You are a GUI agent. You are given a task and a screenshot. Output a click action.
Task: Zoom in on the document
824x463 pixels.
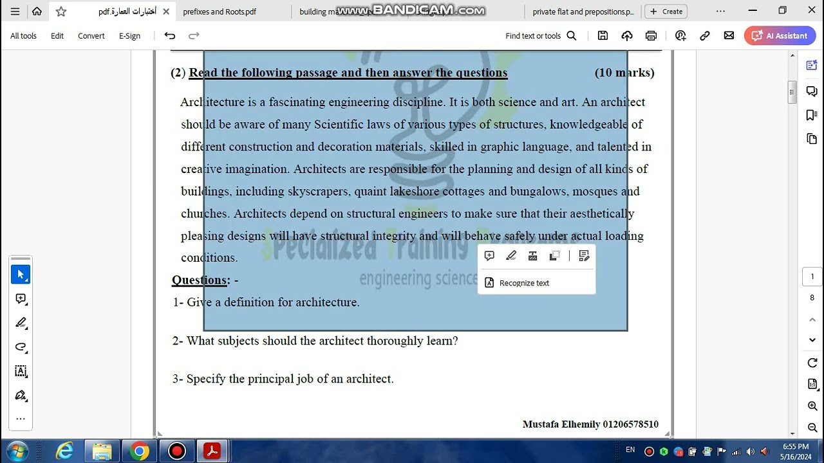pos(812,406)
